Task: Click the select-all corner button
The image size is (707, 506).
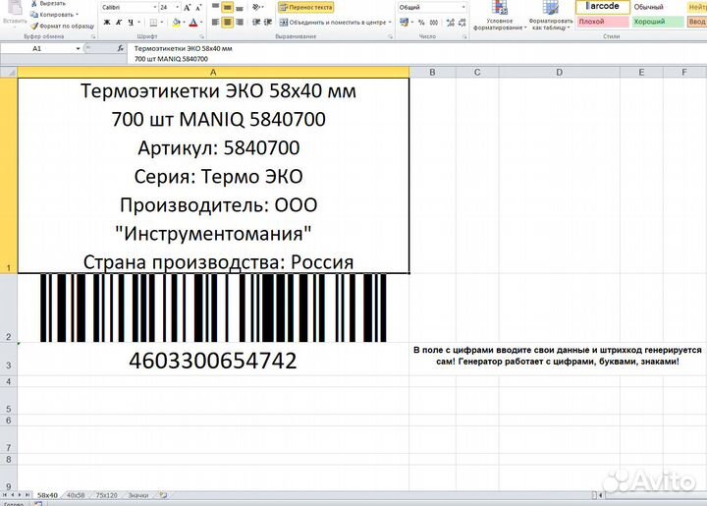Action: click(x=9, y=72)
